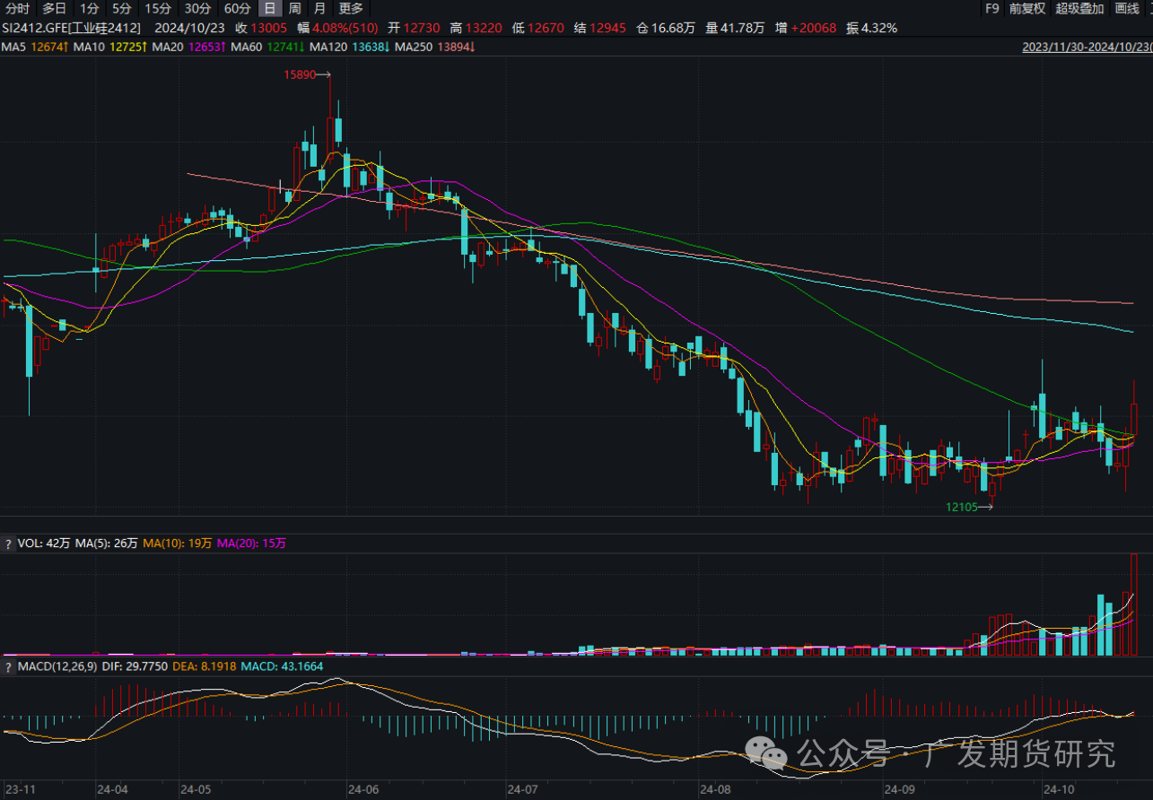Click the MACD(12,26,9) parameters label
This screenshot has height=800, width=1153.
pos(56,666)
